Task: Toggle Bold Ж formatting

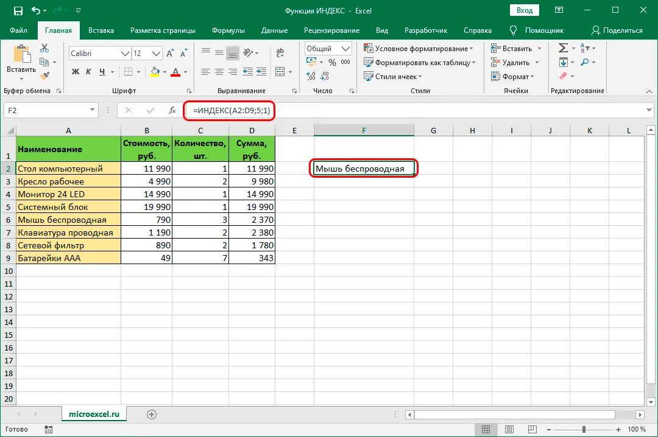Action: coord(76,72)
